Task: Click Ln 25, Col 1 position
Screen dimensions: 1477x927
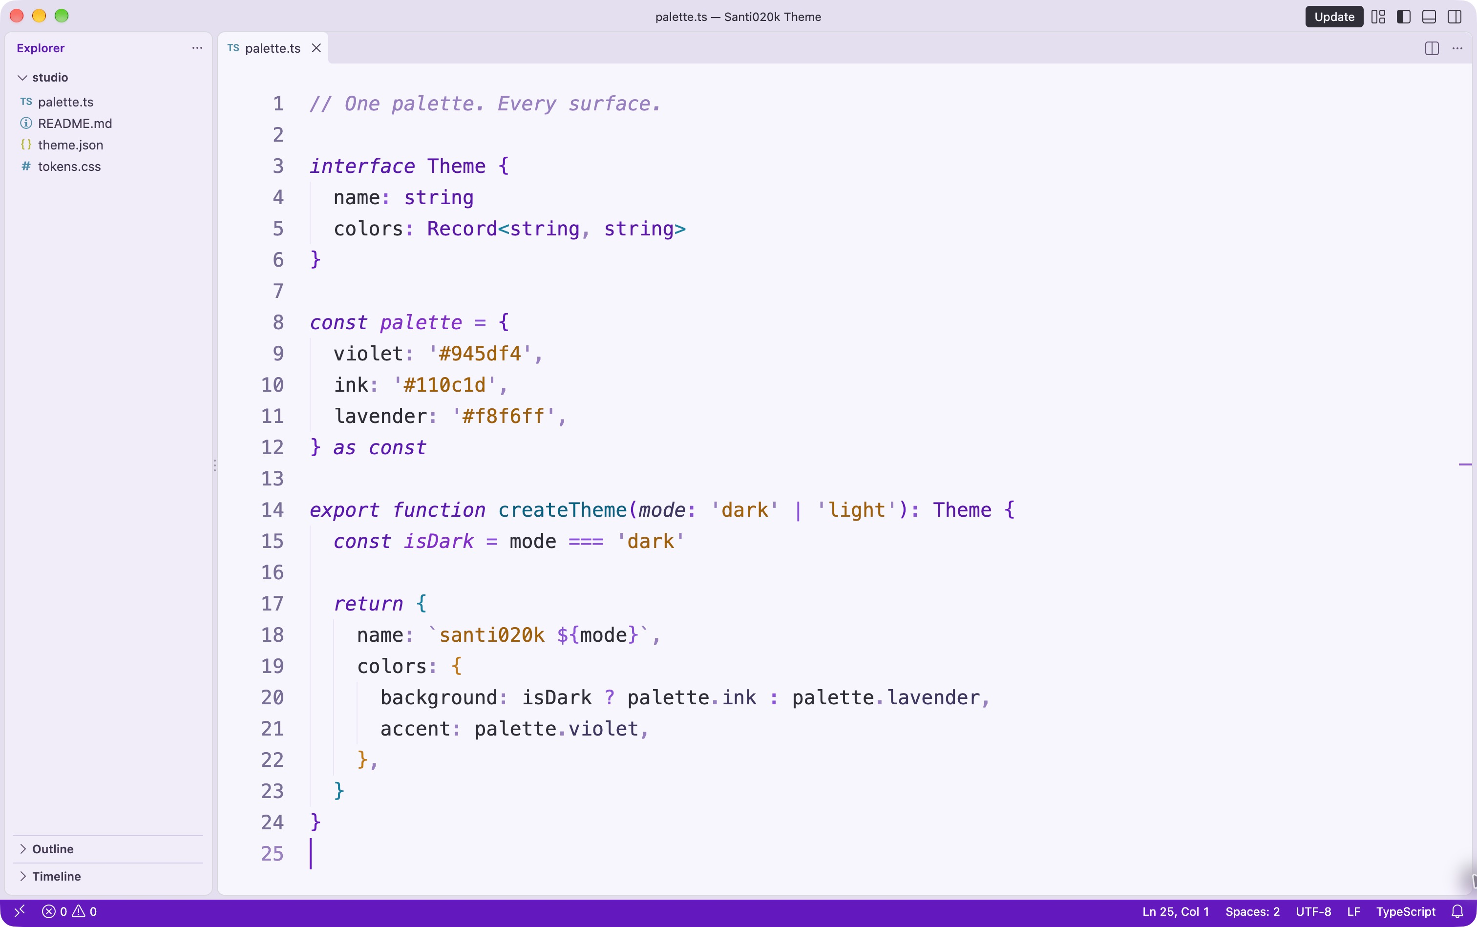Action: point(1175,912)
